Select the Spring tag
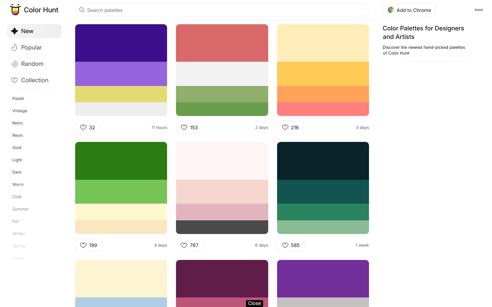The width and height of the screenshot is (492, 307). click(x=19, y=246)
